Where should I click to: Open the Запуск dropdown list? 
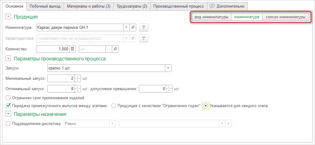click(x=168, y=68)
